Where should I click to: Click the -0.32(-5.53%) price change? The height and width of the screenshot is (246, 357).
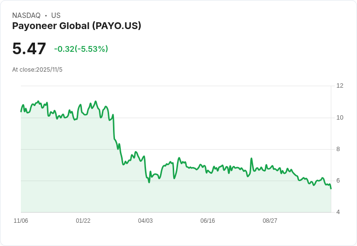coord(81,49)
